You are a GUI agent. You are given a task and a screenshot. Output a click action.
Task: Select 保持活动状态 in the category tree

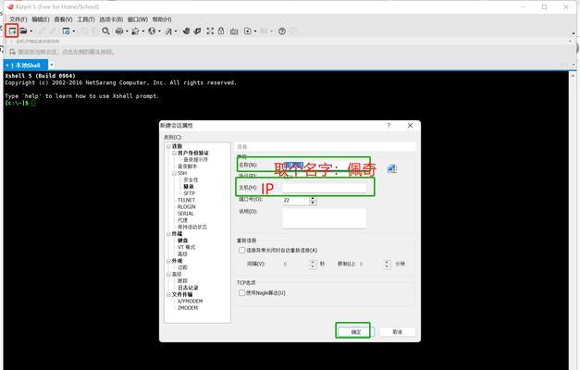(x=192, y=227)
